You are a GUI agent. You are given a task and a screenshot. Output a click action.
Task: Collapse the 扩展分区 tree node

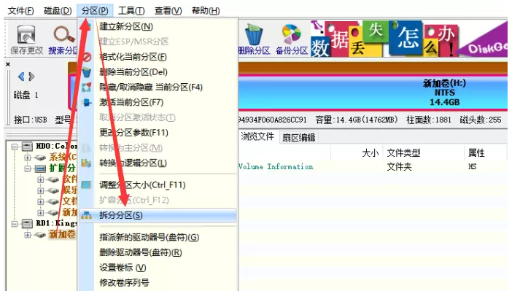click(27, 168)
